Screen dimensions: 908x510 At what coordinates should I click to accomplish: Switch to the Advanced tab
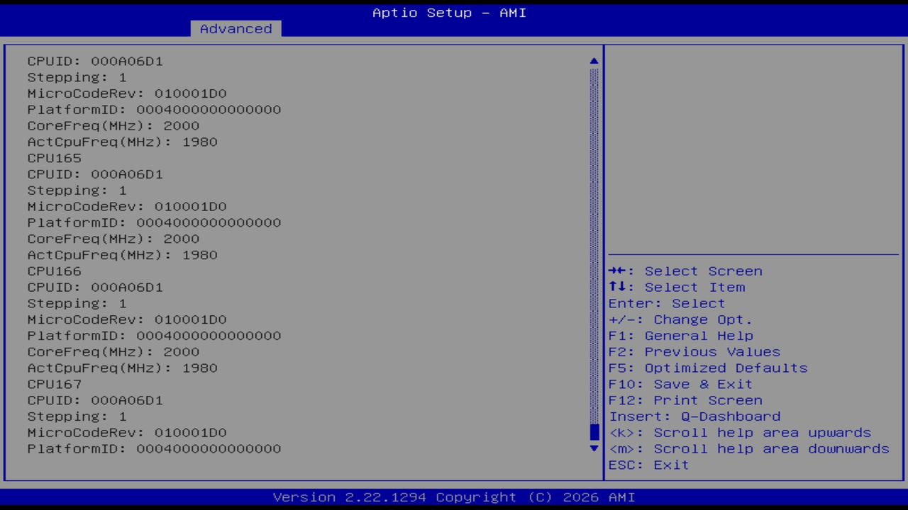point(235,28)
